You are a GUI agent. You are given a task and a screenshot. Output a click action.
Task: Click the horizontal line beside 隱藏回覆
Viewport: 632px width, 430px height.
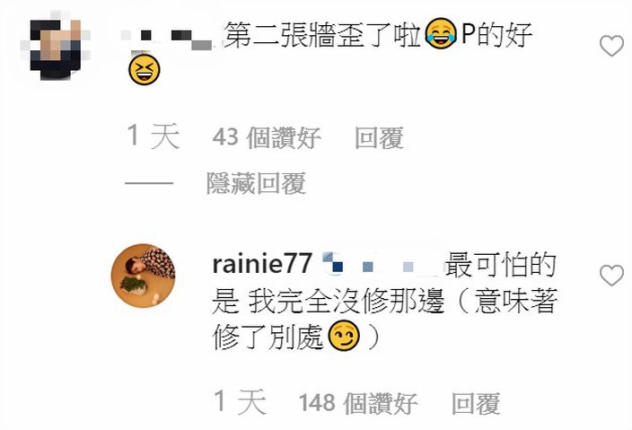pos(149,183)
